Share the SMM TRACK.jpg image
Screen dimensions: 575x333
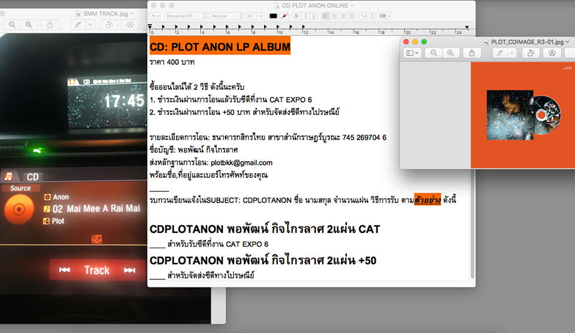50,25
